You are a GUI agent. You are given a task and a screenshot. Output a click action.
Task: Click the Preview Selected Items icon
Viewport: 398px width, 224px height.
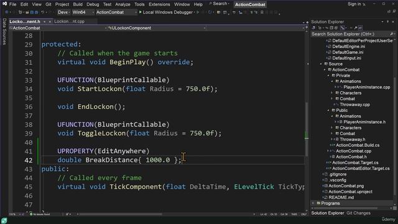click(360, 27)
